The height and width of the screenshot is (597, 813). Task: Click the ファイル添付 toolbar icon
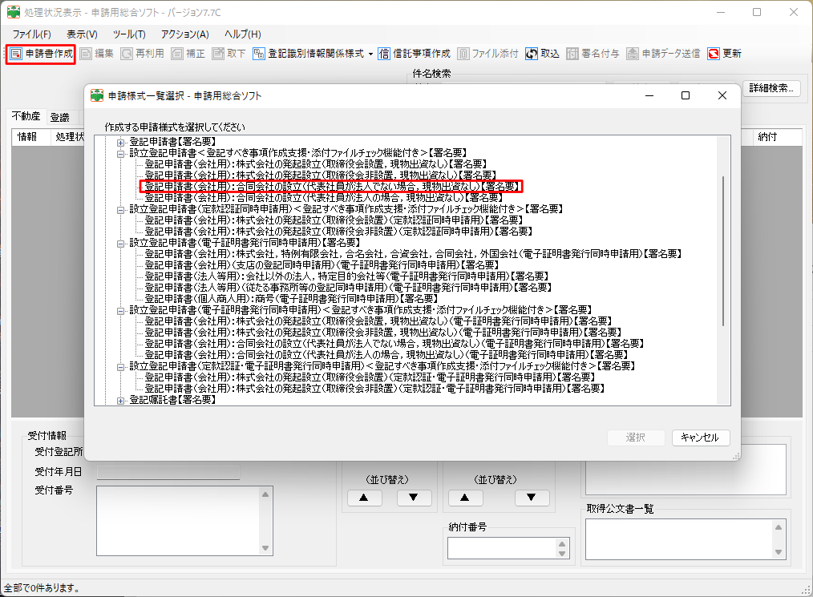point(463,54)
